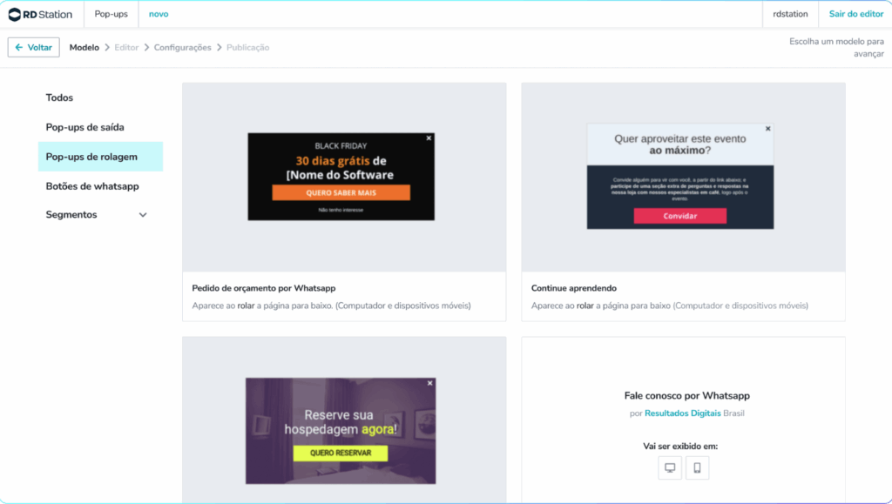Select the Todos category

pyautogui.click(x=59, y=97)
